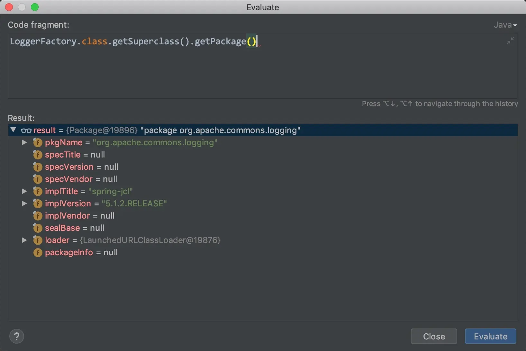The width and height of the screenshot is (526, 351).
Task: Click the field icon beside specTitle
Action: [x=38, y=155]
